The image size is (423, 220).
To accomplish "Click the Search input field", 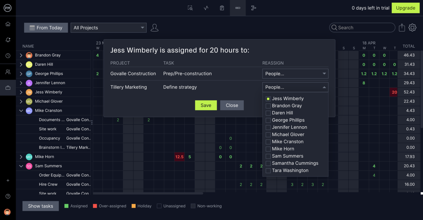I will click(x=362, y=28).
